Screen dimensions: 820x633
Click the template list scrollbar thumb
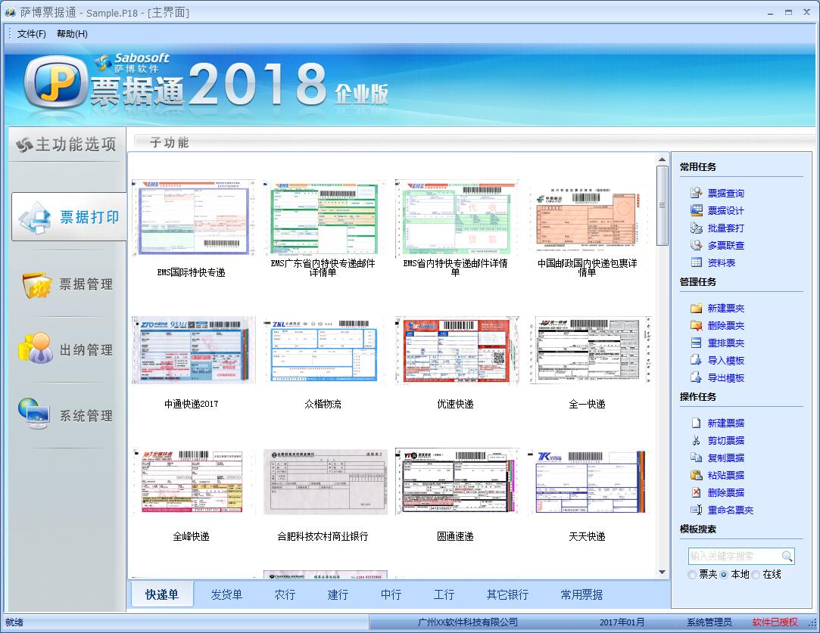662,205
